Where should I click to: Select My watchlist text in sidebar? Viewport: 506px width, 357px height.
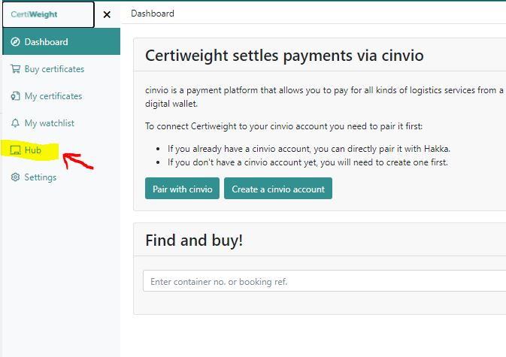coord(50,123)
